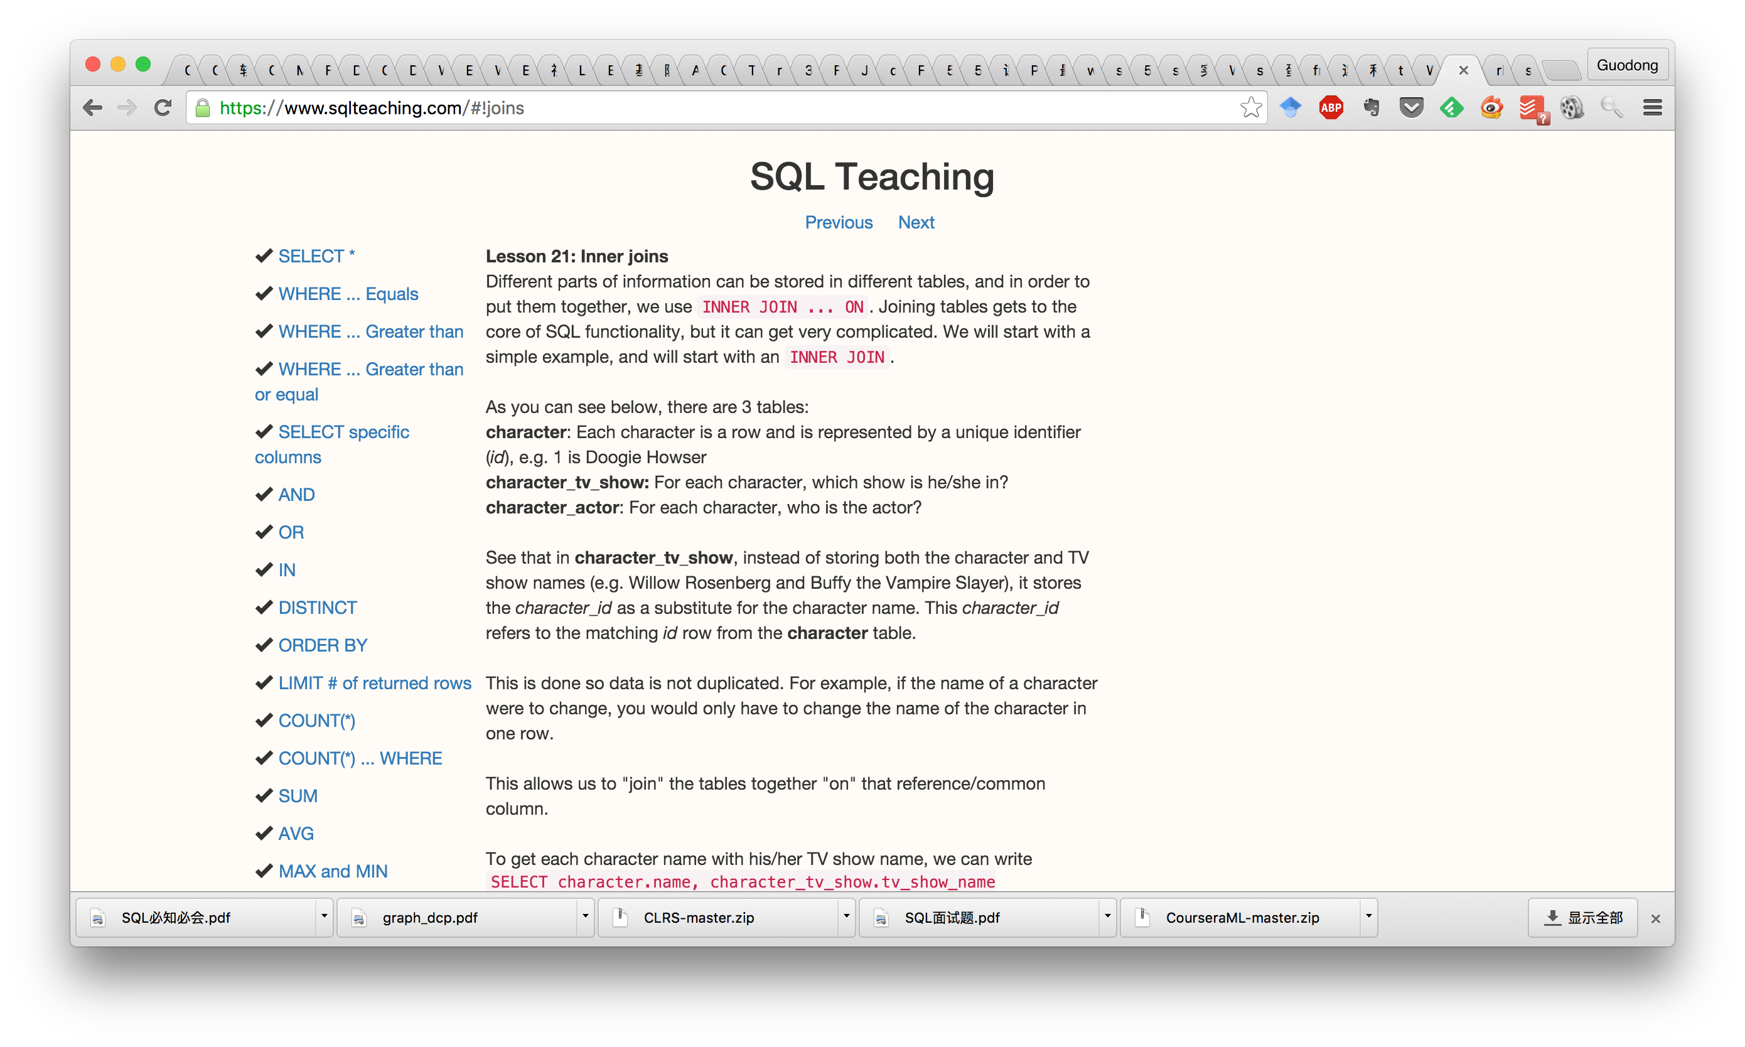Go to the Next lesson link

pyautogui.click(x=916, y=222)
